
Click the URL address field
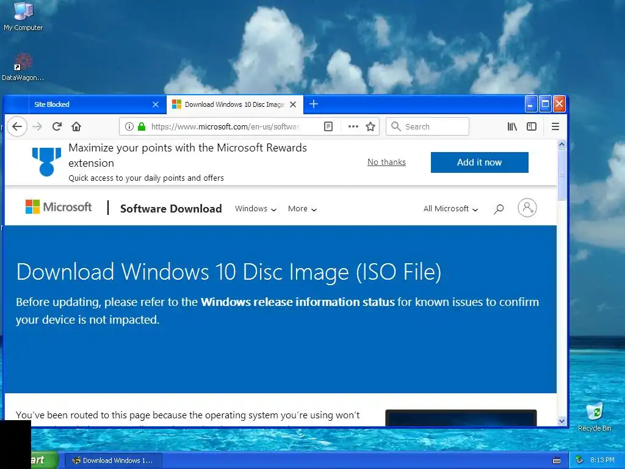tap(225, 127)
